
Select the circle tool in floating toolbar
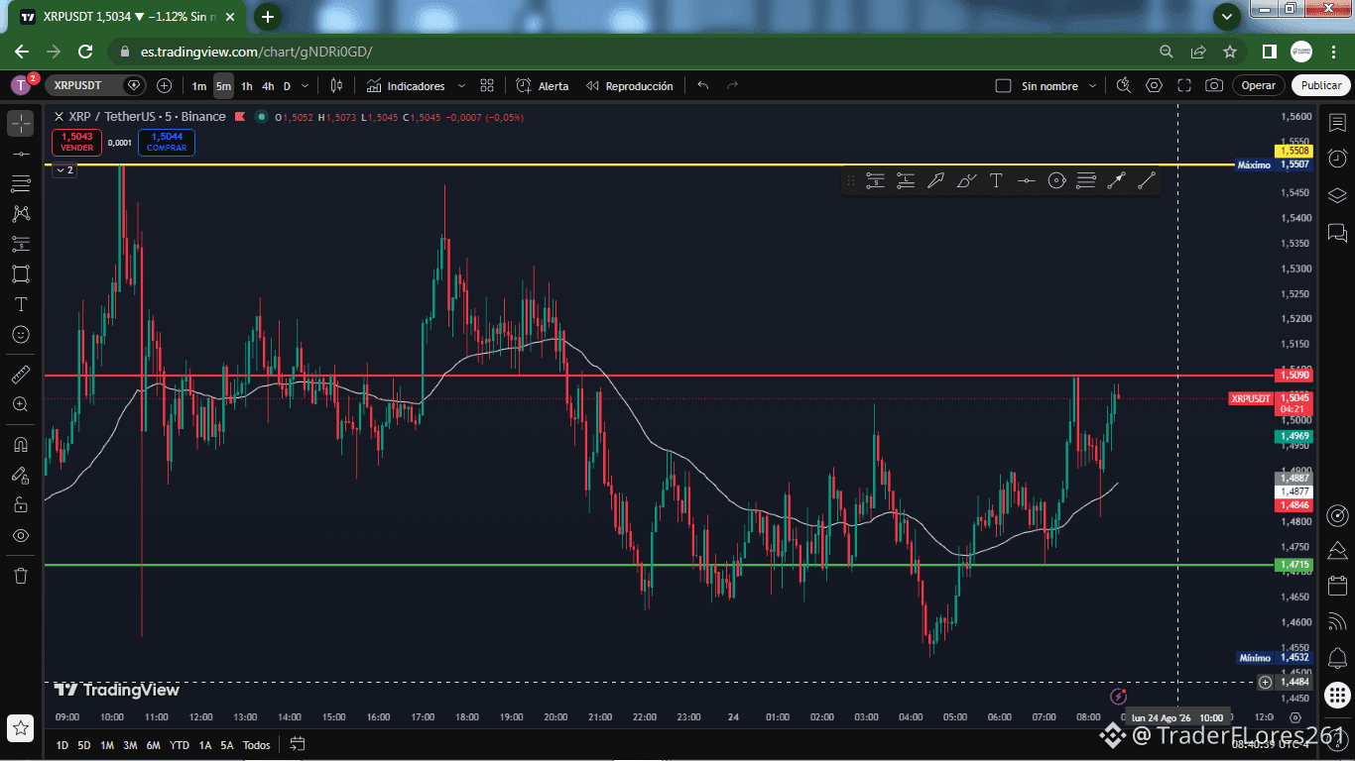point(1056,180)
